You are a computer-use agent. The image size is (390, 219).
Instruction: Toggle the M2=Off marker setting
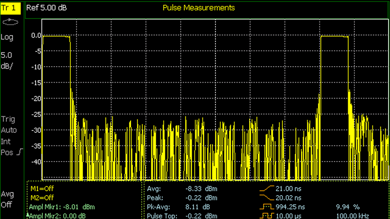click(42, 198)
